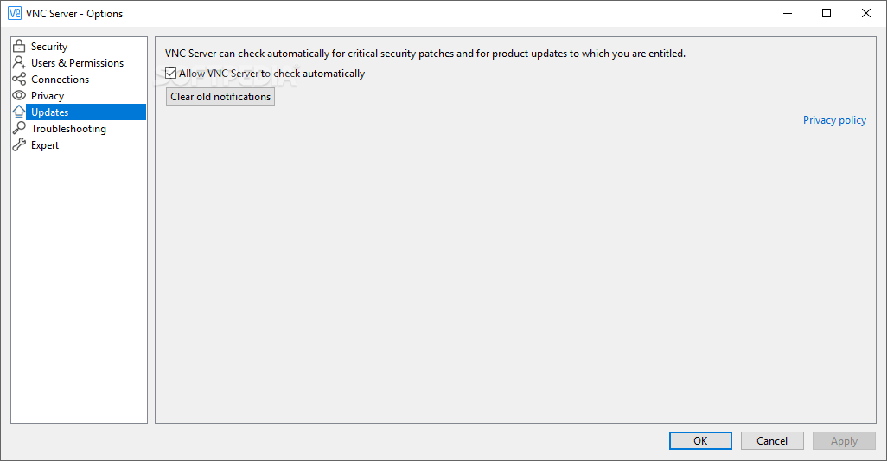Maximize the VNC Server Options window
Image resolution: width=887 pixels, height=461 pixels.
click(x=826, y=13)
